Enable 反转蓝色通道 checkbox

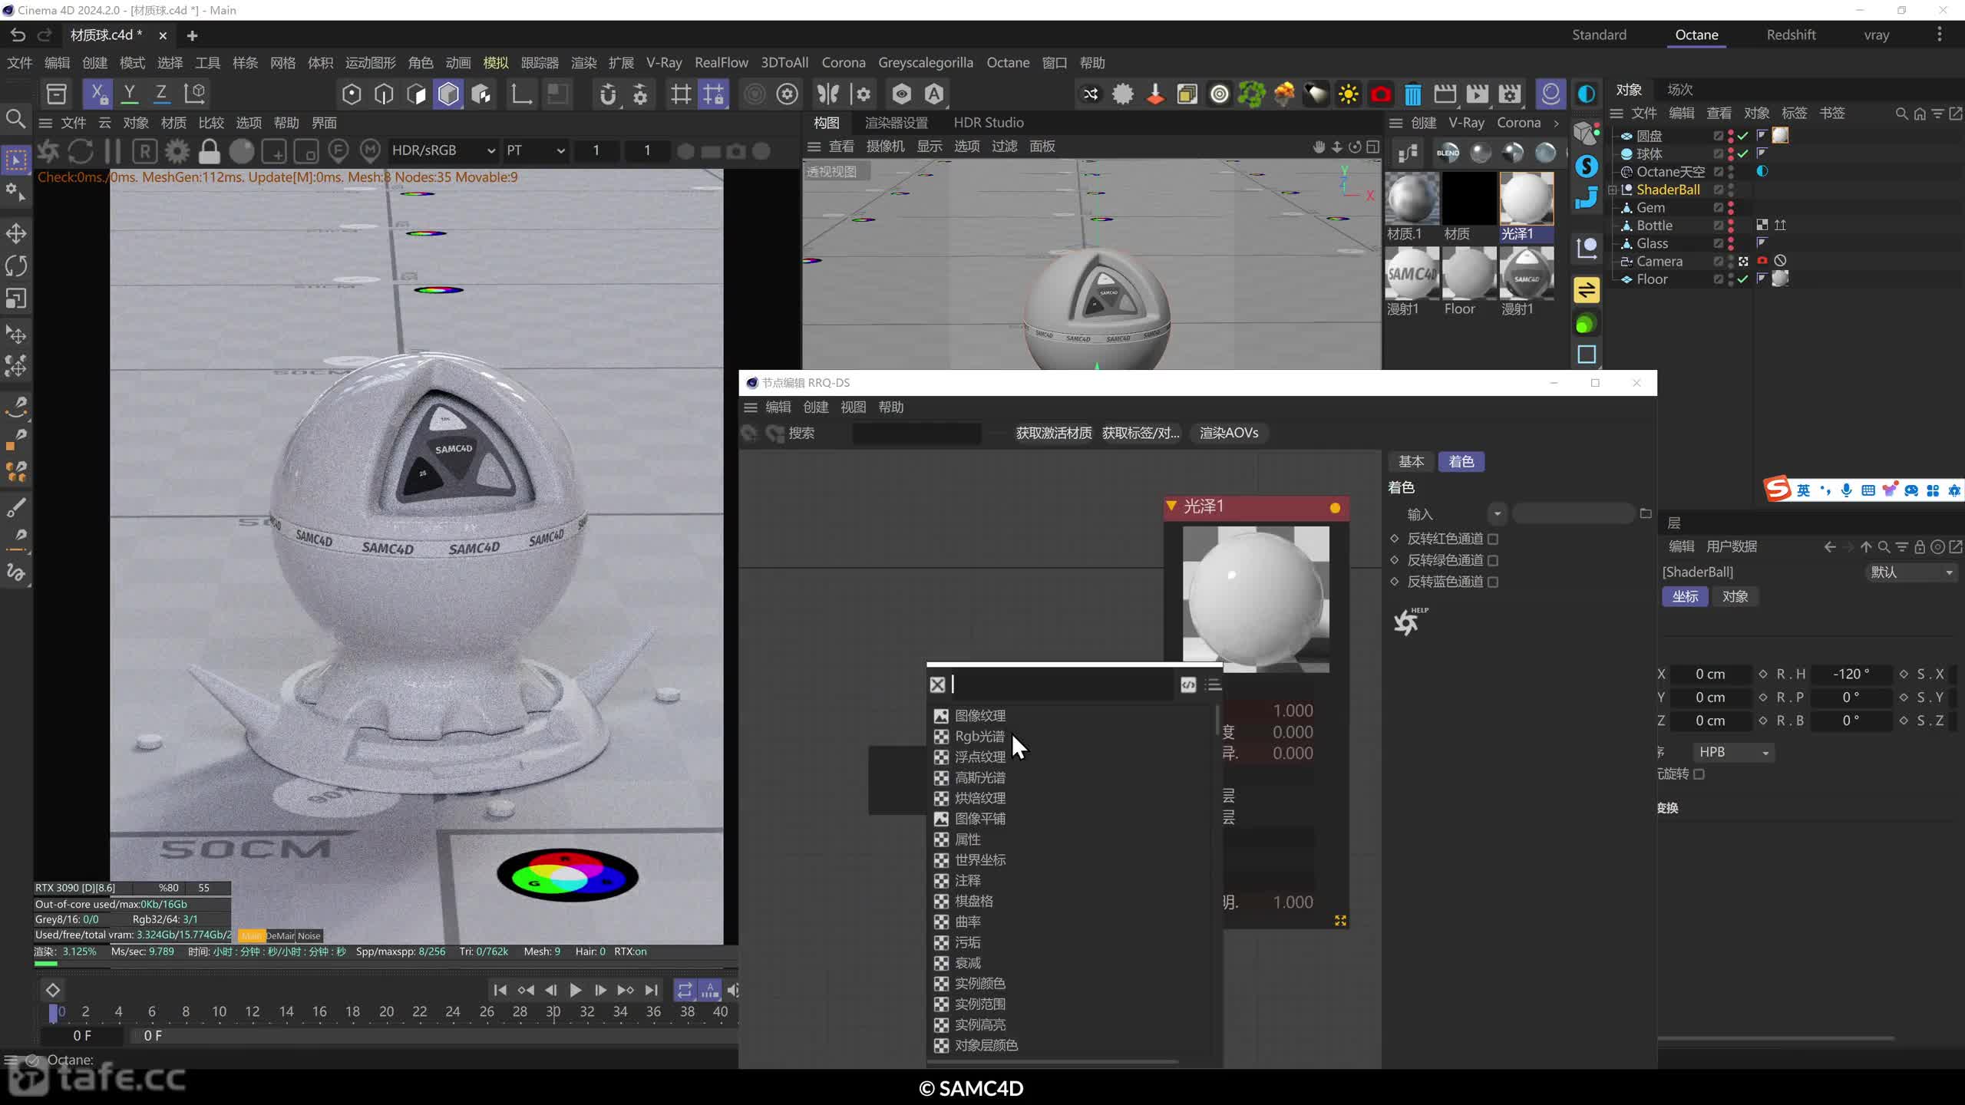click(x=1493, y=582)
